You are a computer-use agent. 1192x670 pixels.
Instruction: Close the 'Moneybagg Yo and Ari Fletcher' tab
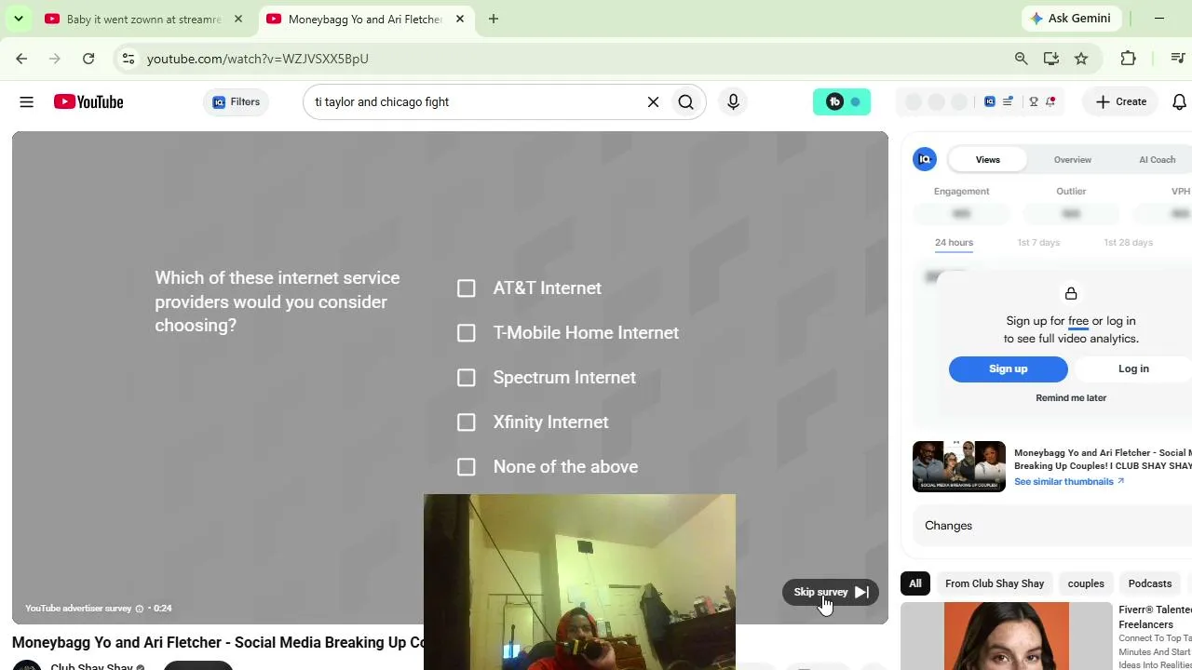coord(460,19)
